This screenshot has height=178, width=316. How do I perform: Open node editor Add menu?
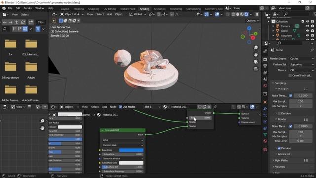pos(104,107)
